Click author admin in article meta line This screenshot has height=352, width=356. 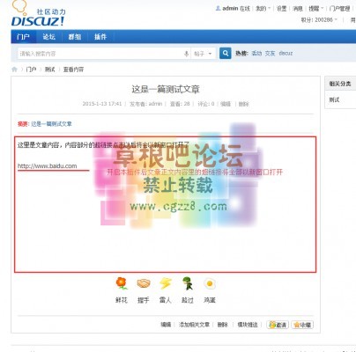click(155, 104)
